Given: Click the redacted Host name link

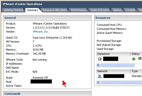Looking at the screenshot, I should (x=41, y=81).
